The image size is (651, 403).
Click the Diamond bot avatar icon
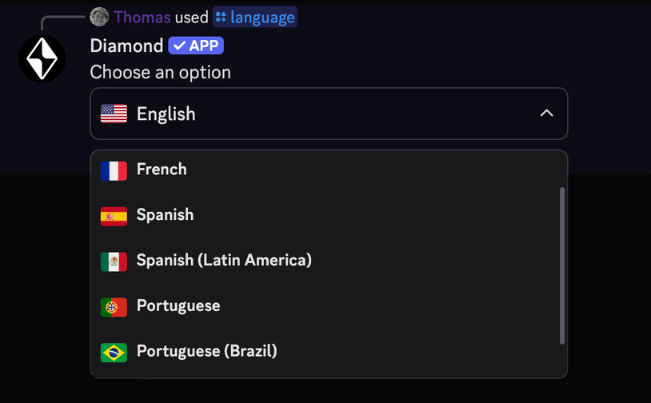point(42,58)
